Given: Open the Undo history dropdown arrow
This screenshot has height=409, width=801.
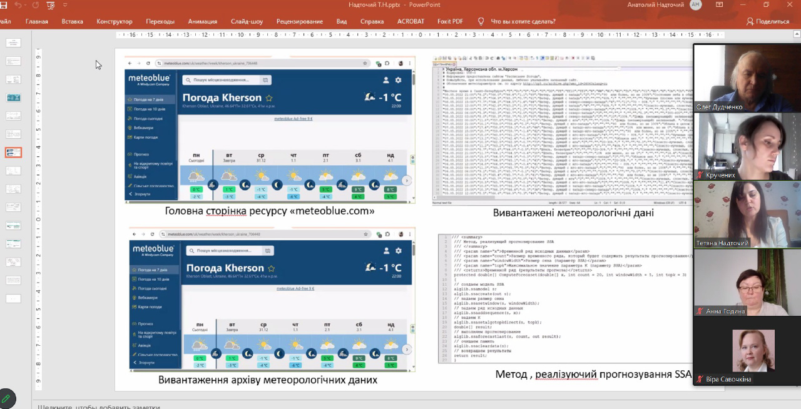Looking at the screenshot, I should (x=26, y=5).
